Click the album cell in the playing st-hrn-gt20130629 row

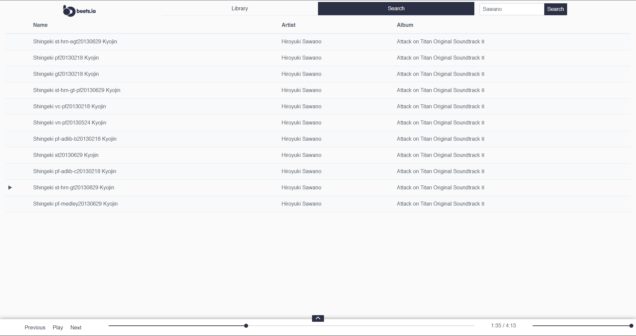click(441, 188)
